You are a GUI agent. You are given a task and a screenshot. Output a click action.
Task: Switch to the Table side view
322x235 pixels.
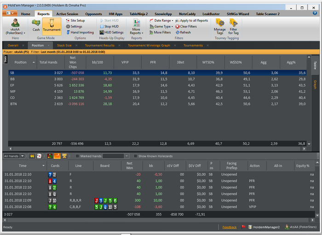point(315,65)
